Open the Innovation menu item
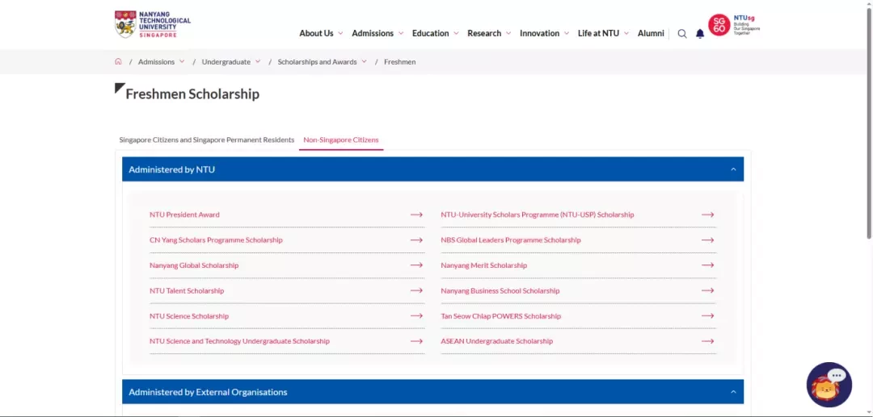The height and width of the screenshot is (417, 873). (539, 33)
